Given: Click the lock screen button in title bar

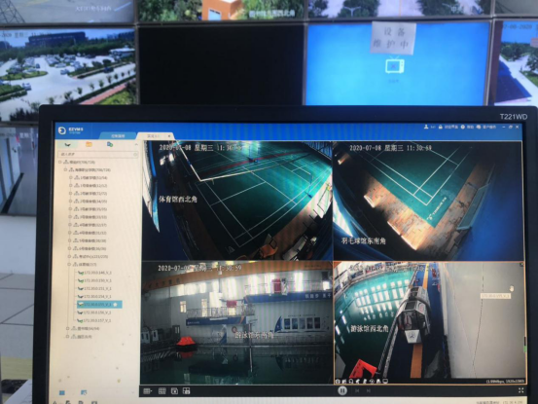Looking at the screenshot, I should pyautogui.click(x=449, y=127).
